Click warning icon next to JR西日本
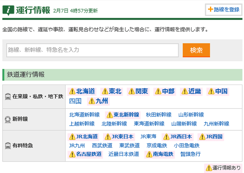 coord(166,137)
